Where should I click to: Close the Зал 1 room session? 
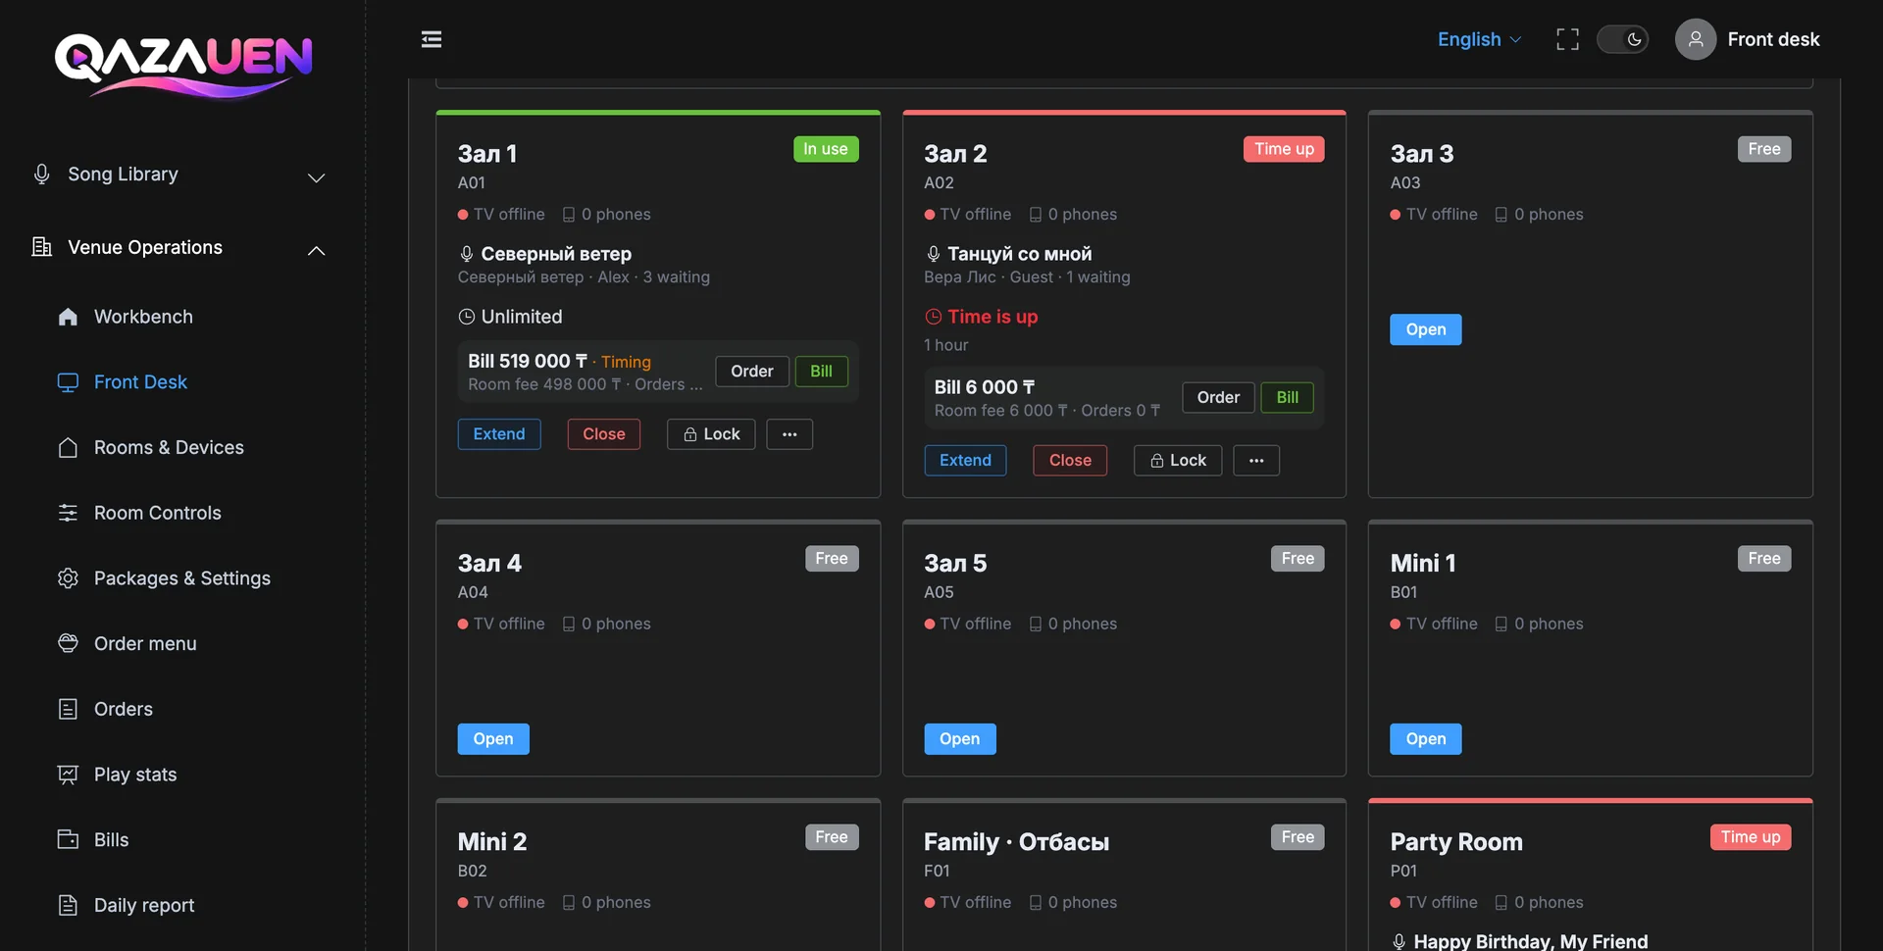(604, 434)
